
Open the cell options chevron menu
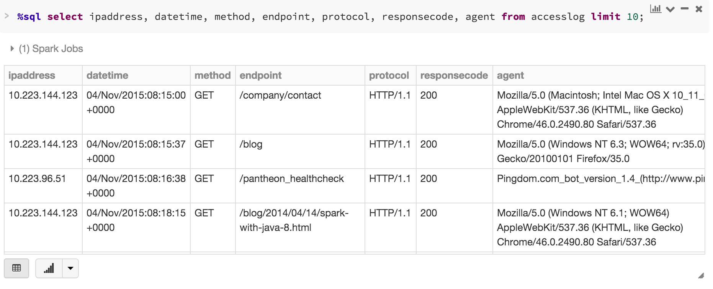click(x=670, y=9)
